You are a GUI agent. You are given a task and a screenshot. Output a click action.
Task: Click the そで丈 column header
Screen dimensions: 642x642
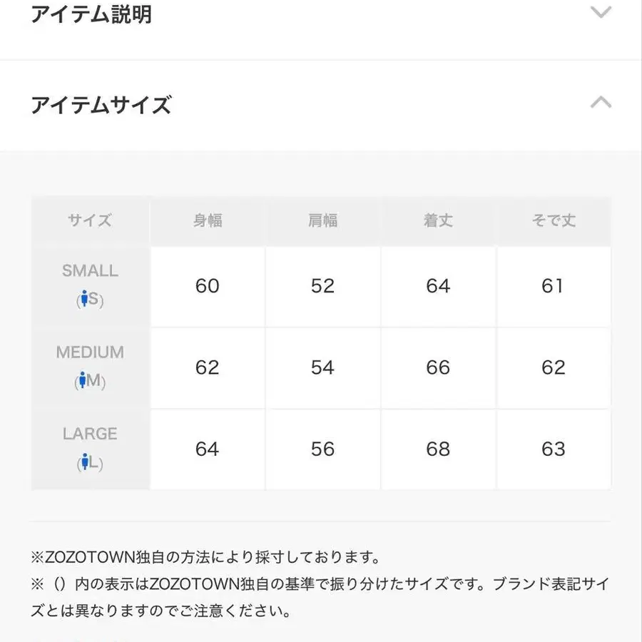point(554,220)
